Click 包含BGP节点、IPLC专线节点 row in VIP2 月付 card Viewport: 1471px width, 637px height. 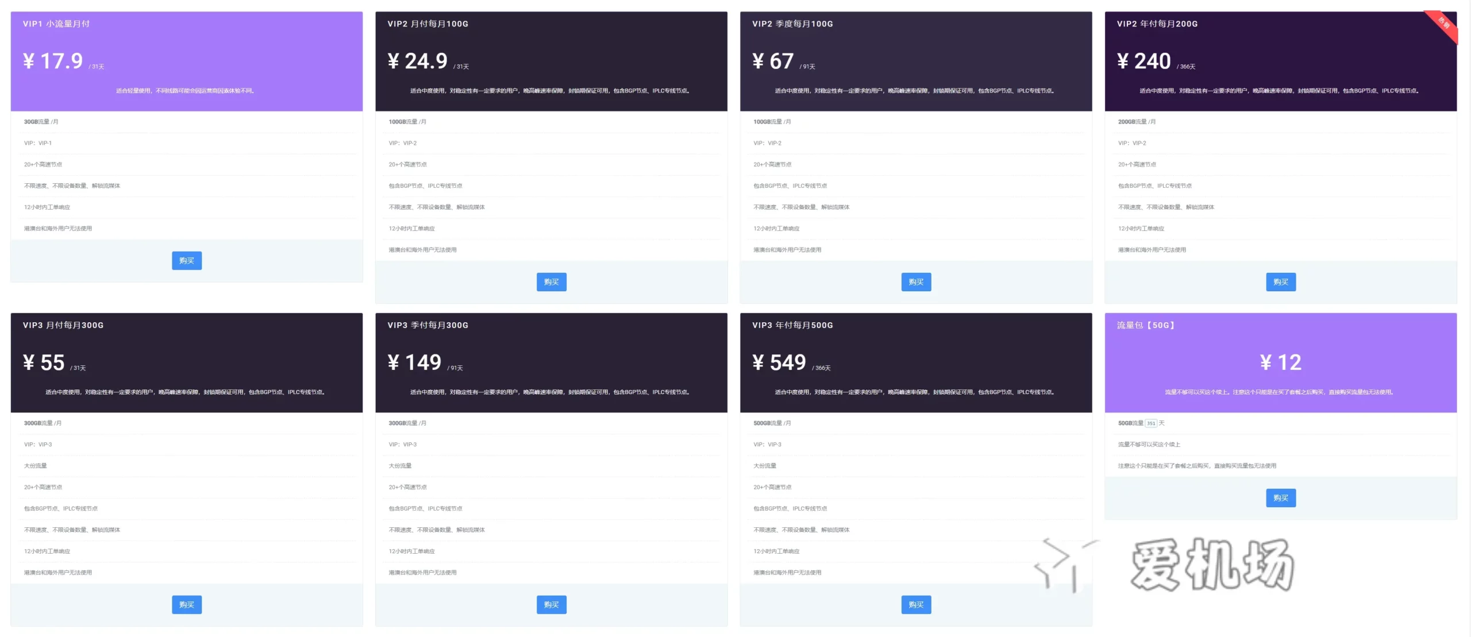click(551, 186)
